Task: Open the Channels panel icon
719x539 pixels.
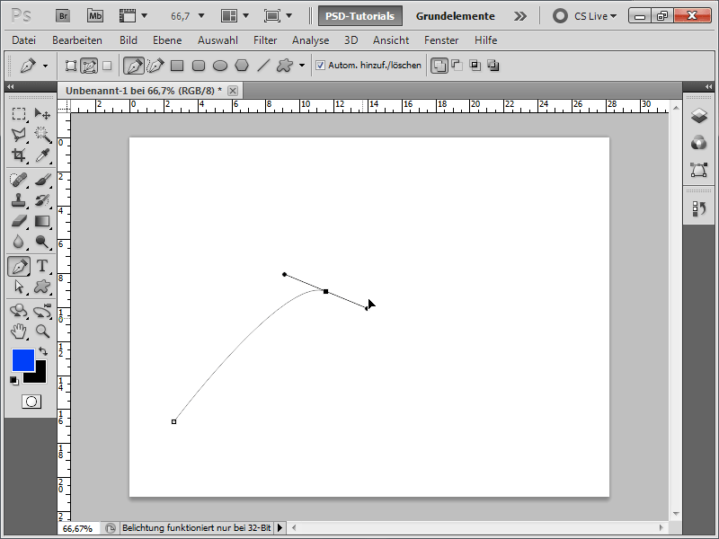Action: click(699, 143)
